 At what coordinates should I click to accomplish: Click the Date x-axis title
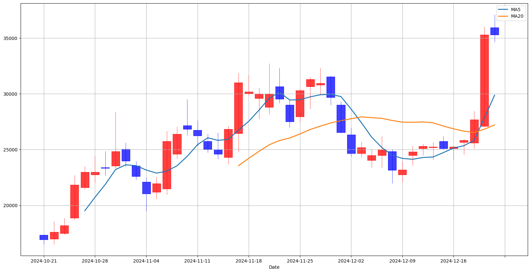[x=274, y=267]
